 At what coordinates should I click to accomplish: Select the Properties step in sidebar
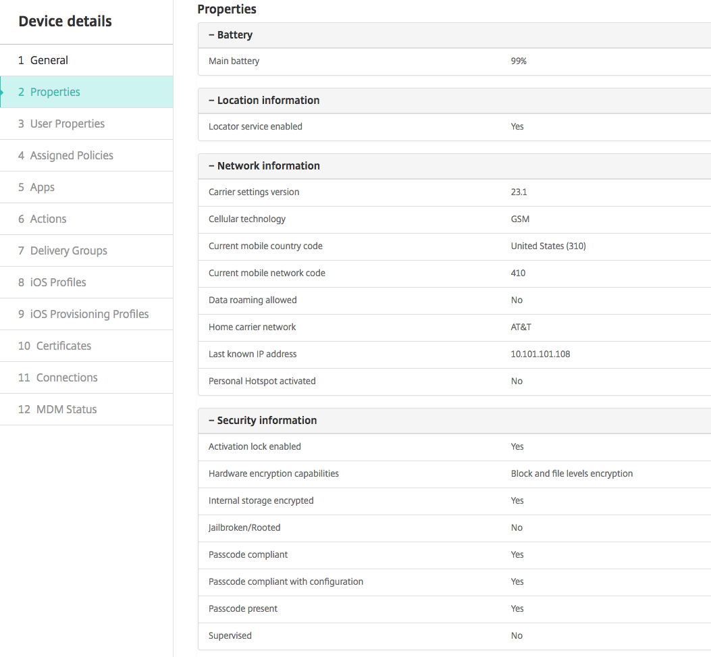(55, 92)
